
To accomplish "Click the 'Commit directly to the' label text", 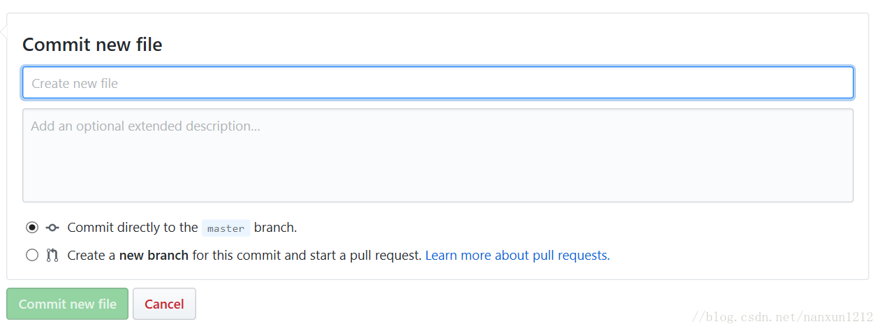I will (x=133, y=228).
